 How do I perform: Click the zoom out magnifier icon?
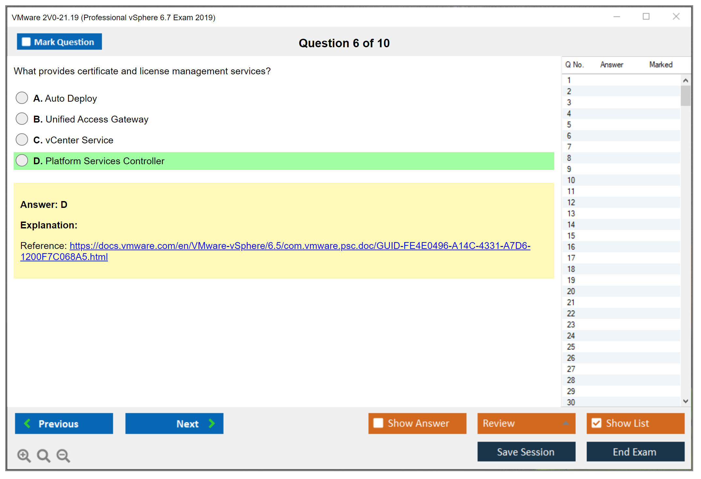coord(63,455)
